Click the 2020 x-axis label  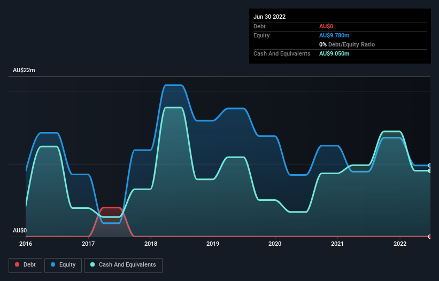click(275, 244)
